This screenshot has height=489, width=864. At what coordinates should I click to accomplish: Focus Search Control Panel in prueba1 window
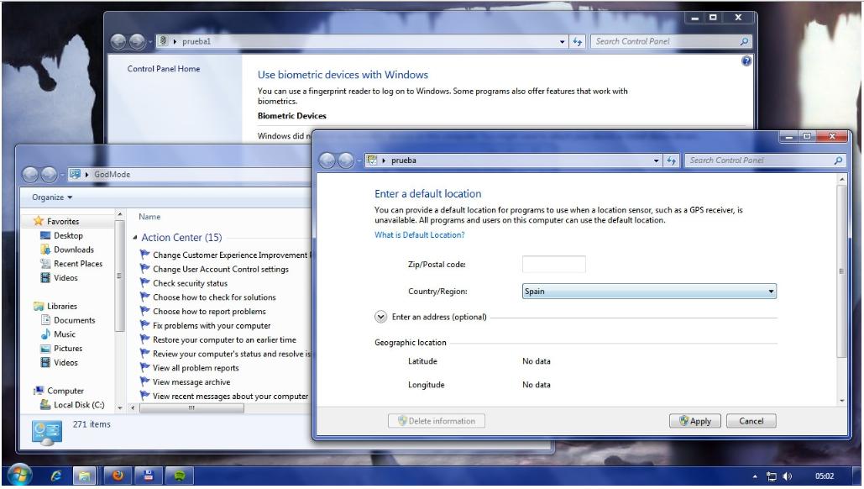tap(665, 41)
